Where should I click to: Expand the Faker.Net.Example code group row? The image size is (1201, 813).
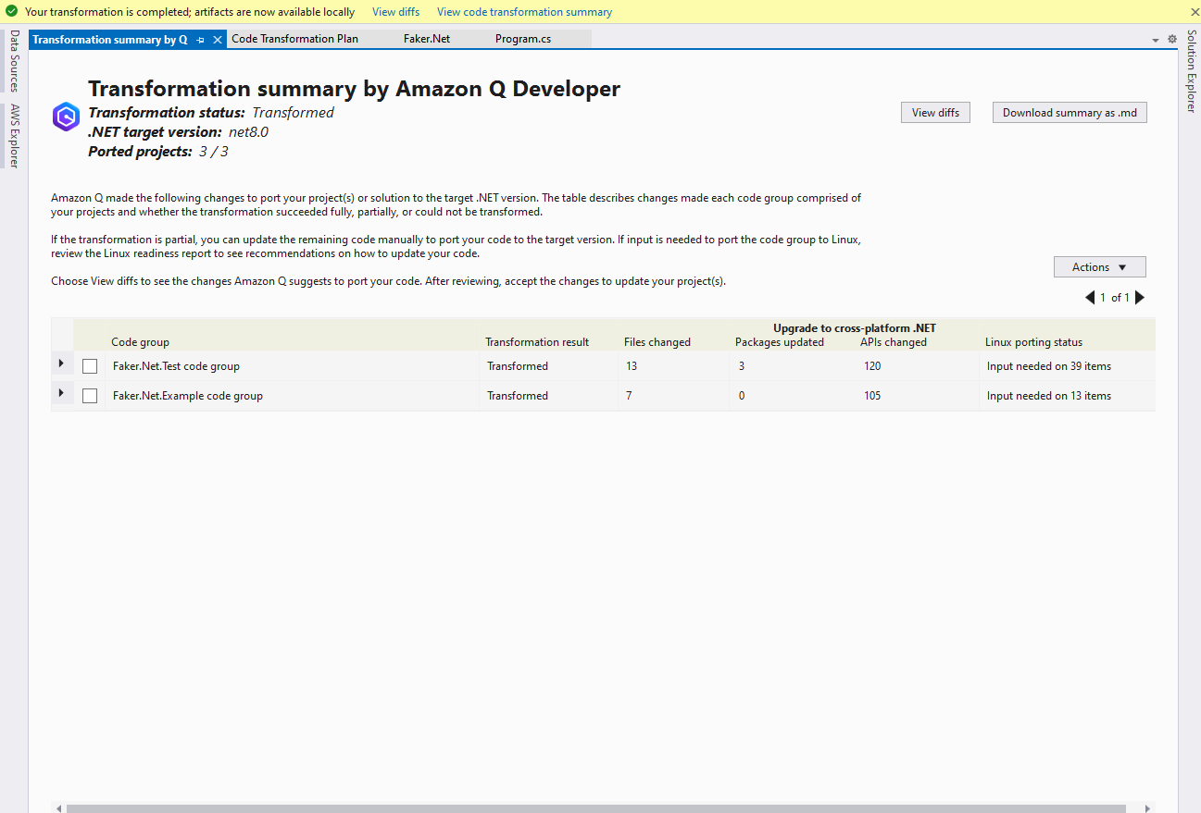[x=61, y=393]
